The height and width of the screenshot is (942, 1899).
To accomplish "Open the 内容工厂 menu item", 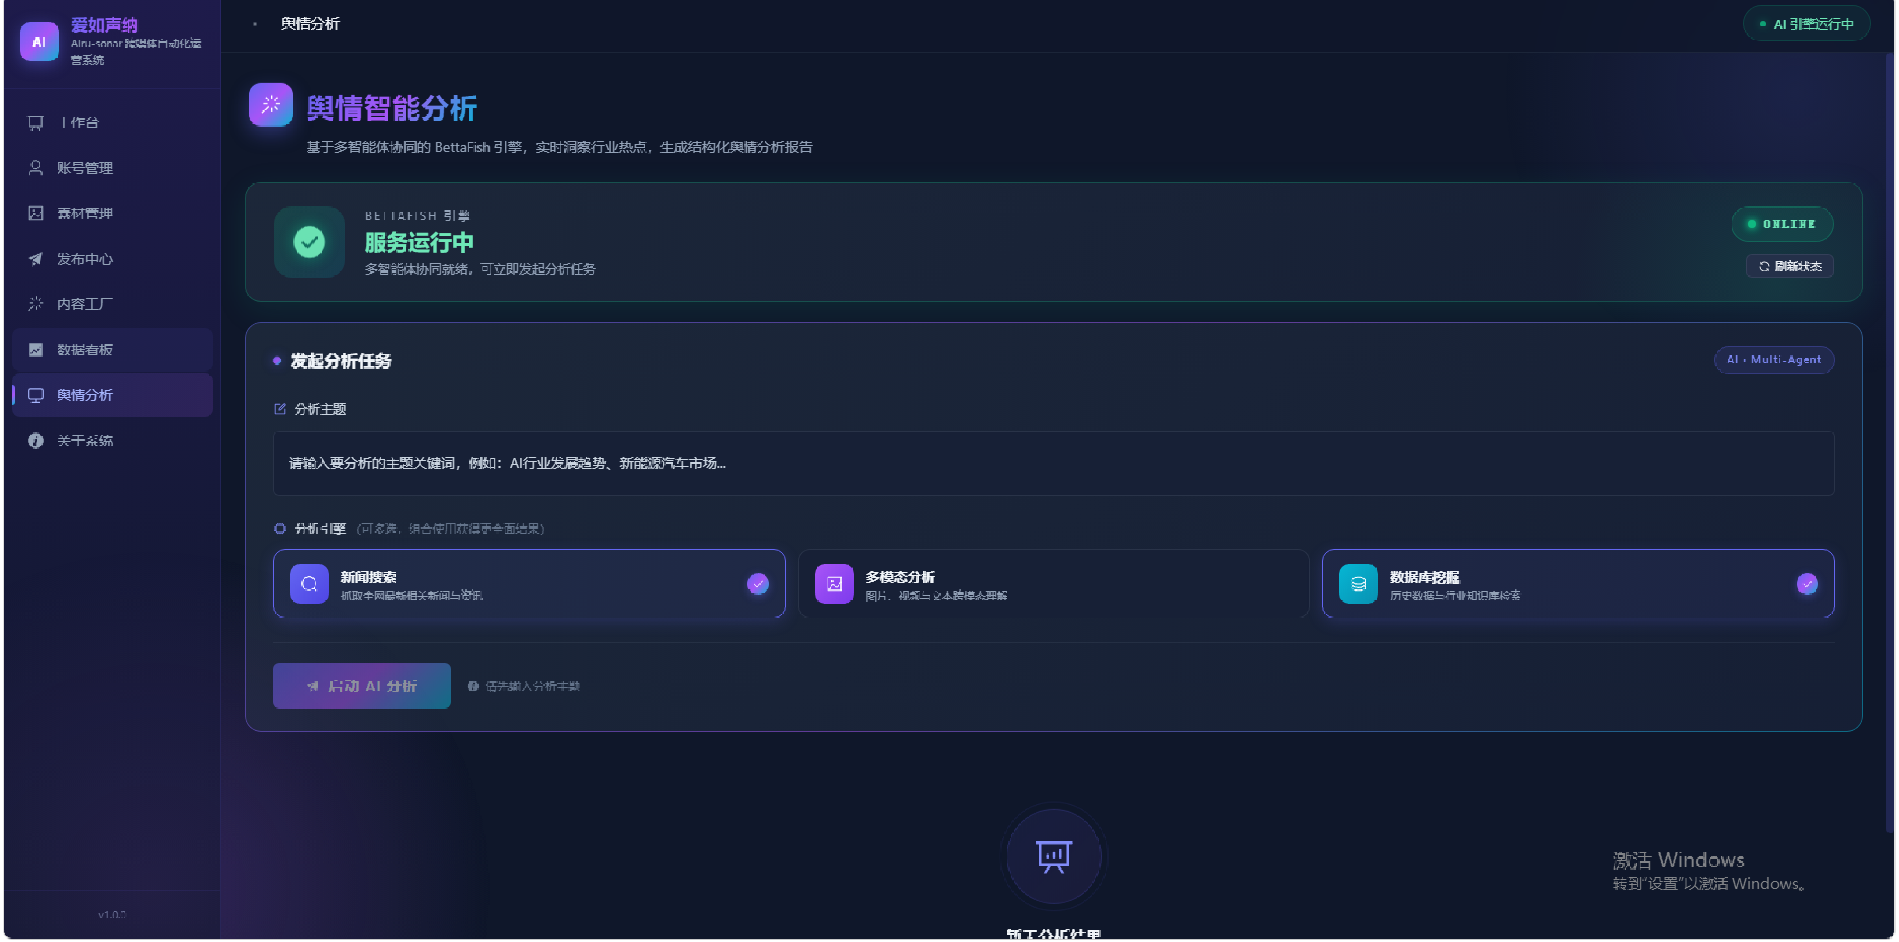I will pos(112,304).
